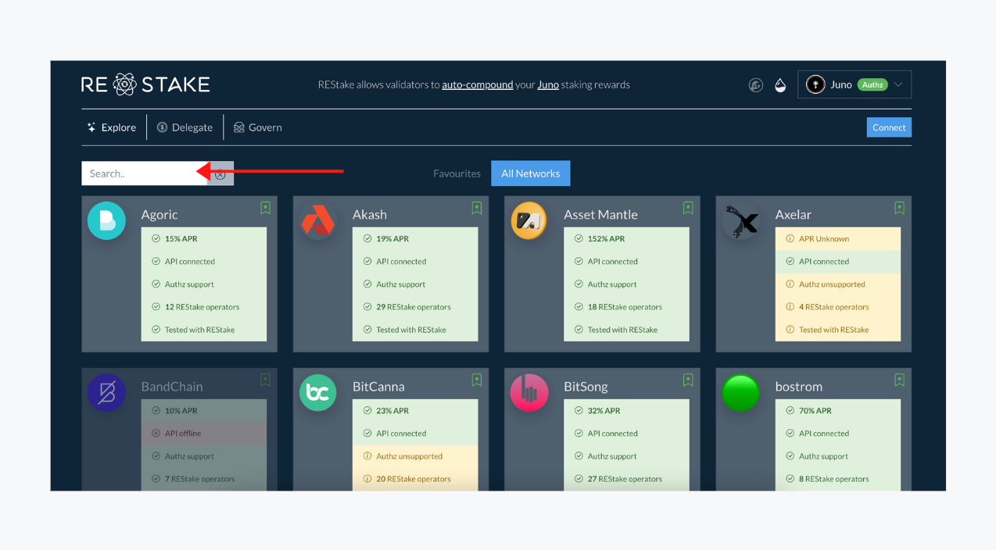
Task: Clear the search field with the X icon
Action: (220, 174)
